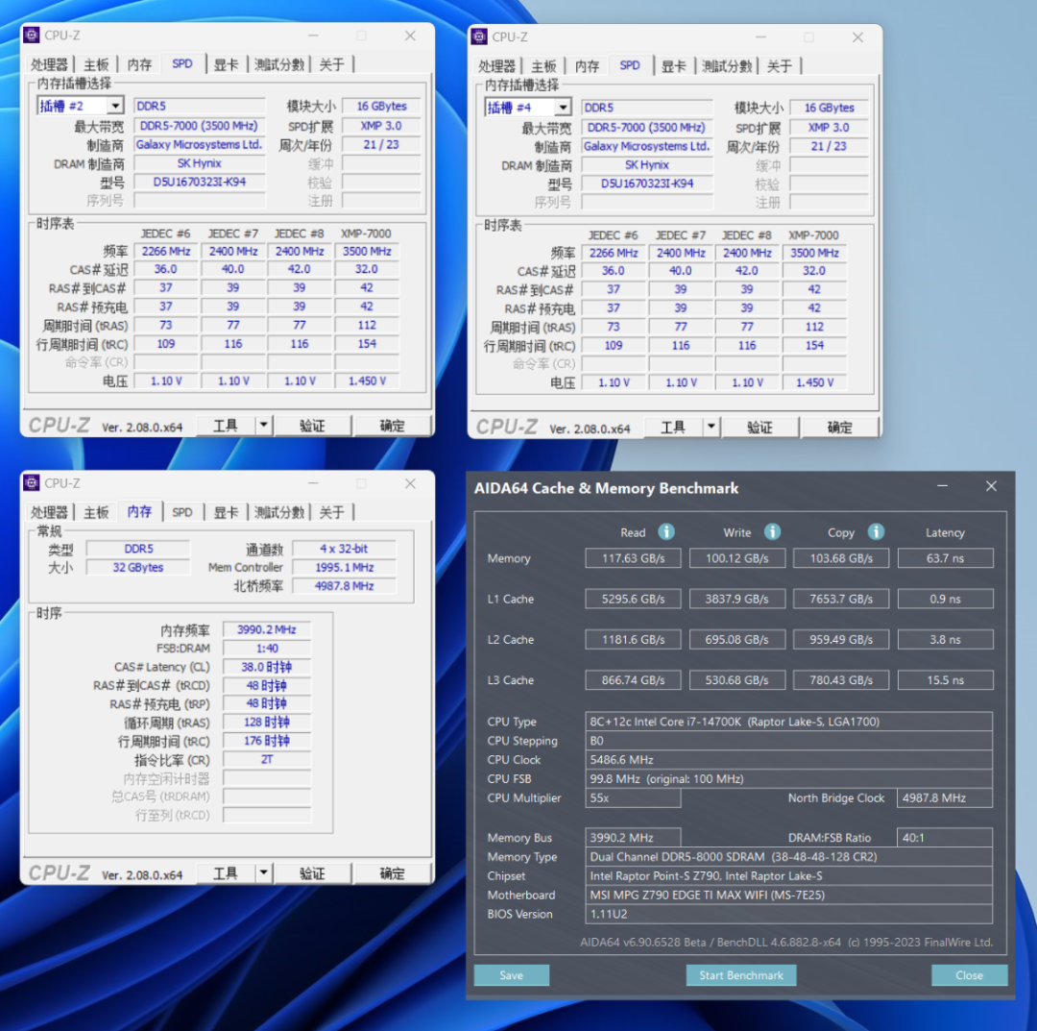Click Close button in AIDA64
Viewport: 1037px width, 1031px height.
[969, 974]
